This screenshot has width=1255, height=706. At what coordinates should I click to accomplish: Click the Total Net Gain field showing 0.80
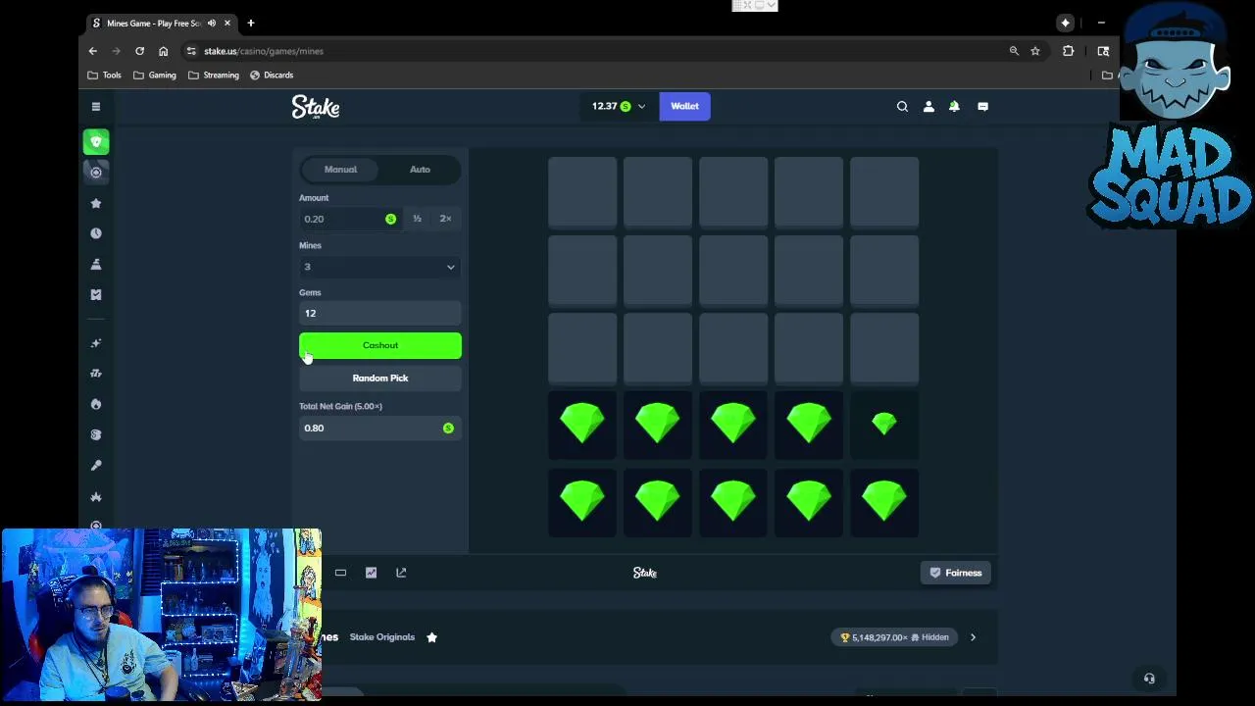click(379, 428)
